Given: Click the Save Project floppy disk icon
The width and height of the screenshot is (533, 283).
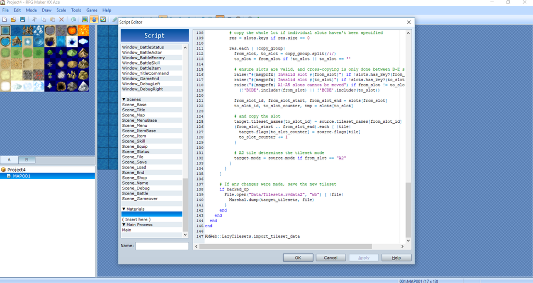Looking at the screenshot, I should [x=22, y=19].
